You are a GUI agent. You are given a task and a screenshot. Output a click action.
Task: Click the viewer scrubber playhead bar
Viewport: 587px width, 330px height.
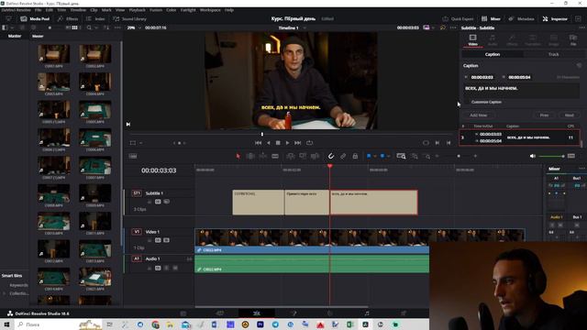pyautogui.click(x=262, y=134)
